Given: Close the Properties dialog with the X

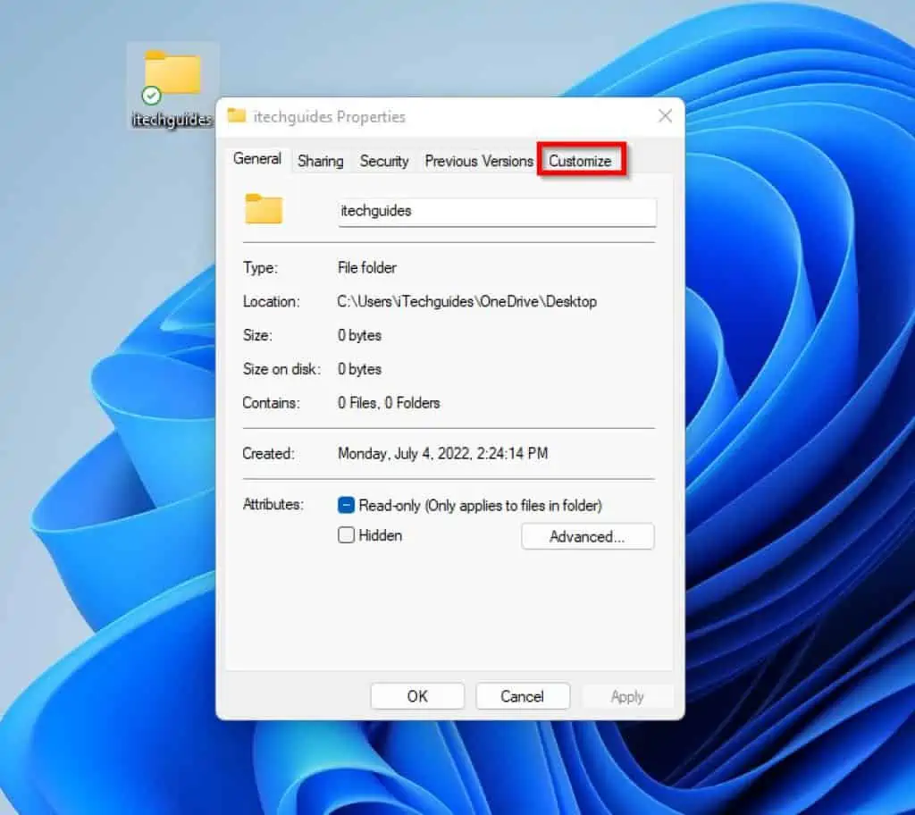Looking at the screenshot, I should coord(665,116).
